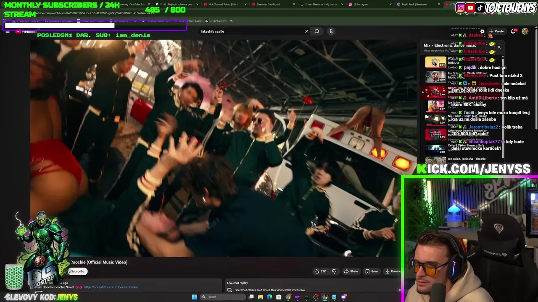
Task: Play the Cyberpunk Gaming Energy playlist video
Action: point(435,134)
